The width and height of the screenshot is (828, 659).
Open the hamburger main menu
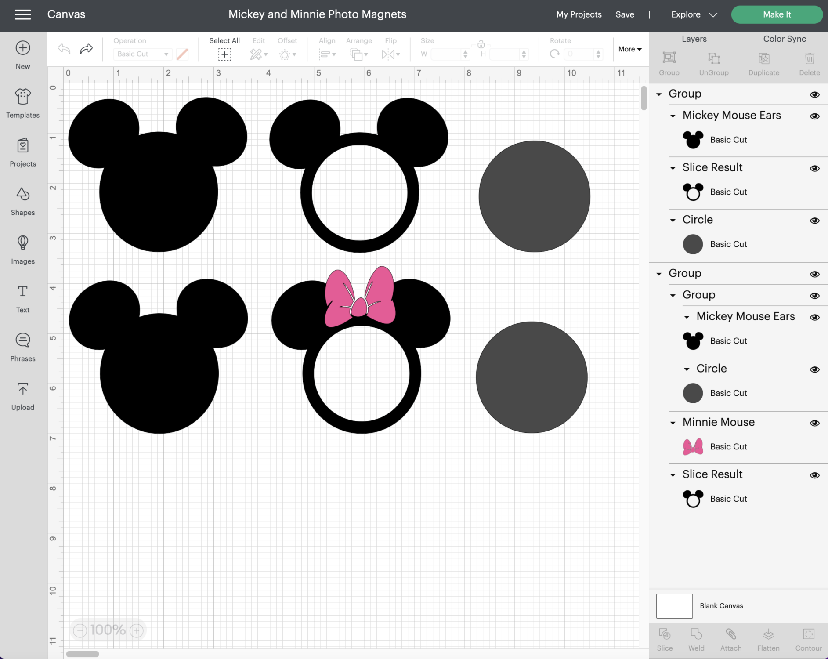pyautogui.click(x=23, y=14)
